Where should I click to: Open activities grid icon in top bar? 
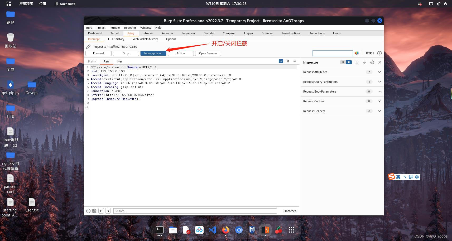pyautogui.click(x=9, y=4)
